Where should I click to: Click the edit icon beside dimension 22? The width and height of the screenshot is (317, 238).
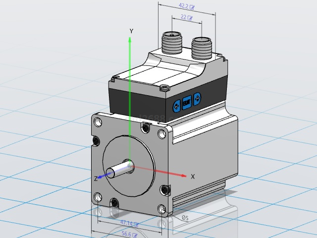click(x=189, y=18)
